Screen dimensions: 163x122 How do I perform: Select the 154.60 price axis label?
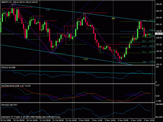point(159,58)
